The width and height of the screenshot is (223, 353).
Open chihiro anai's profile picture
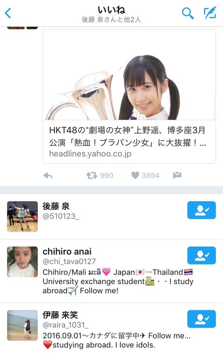22,262
